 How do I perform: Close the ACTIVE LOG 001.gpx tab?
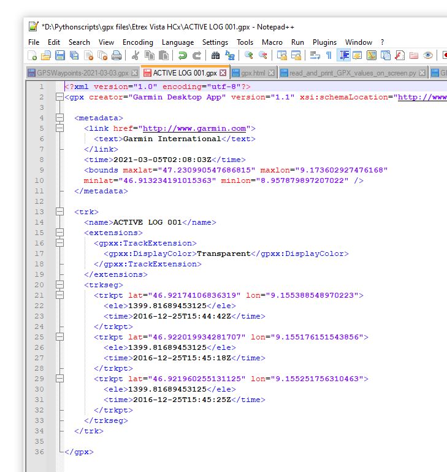pyautogui.click(x=223, y=73)
